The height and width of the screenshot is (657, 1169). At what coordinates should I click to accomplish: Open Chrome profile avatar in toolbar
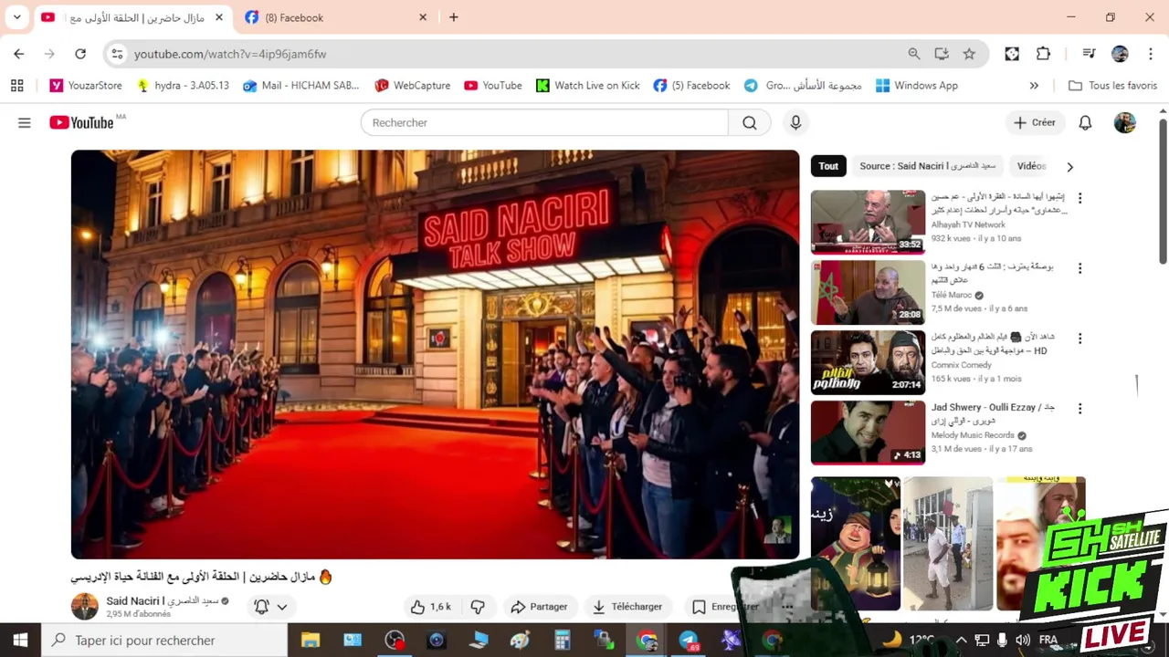[x=1120, y=54]
